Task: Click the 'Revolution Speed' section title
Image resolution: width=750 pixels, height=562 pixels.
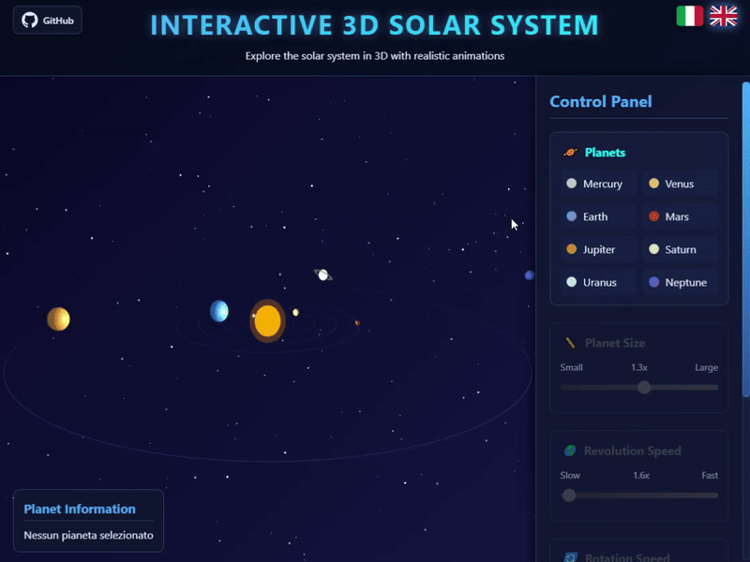Action: 632,451
